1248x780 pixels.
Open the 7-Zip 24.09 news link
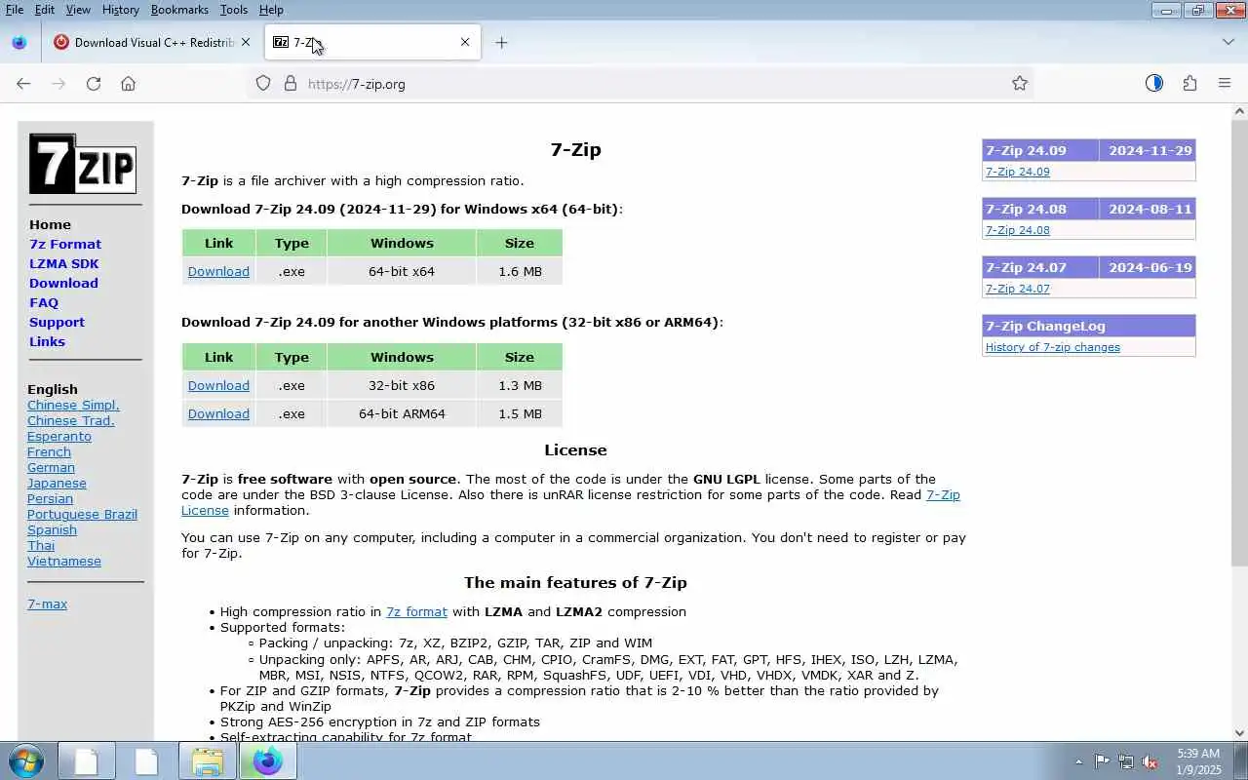(1017, 172)
